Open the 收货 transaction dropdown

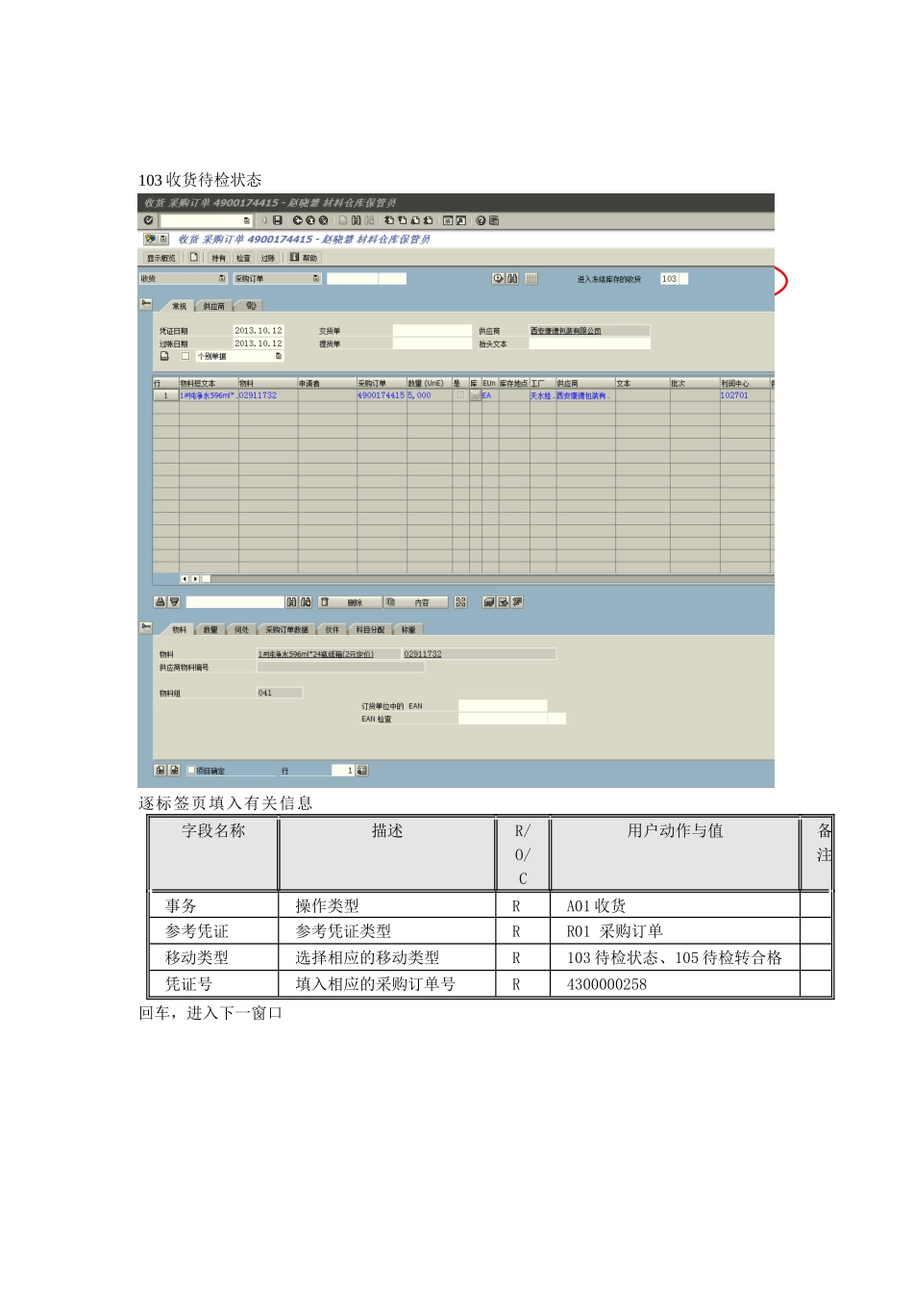(x=222, y=279)
